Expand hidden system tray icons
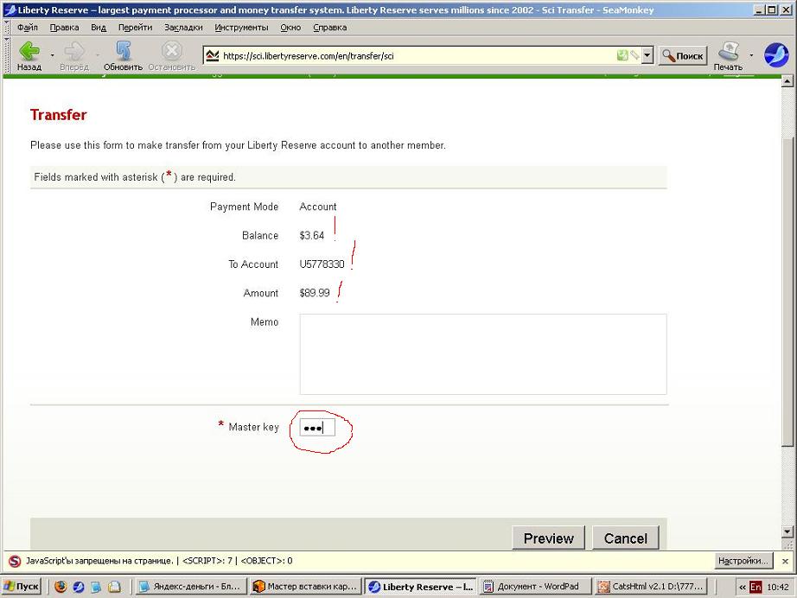 (743, 587)
